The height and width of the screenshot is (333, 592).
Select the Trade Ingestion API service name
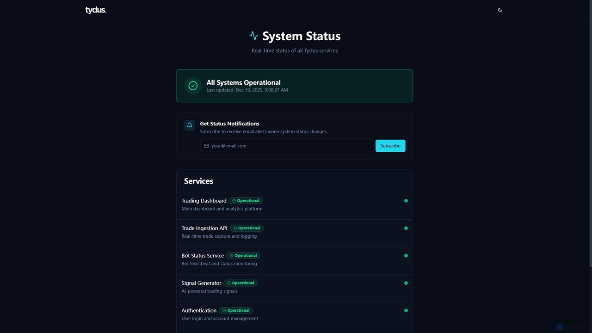click(x=204, y=228)
